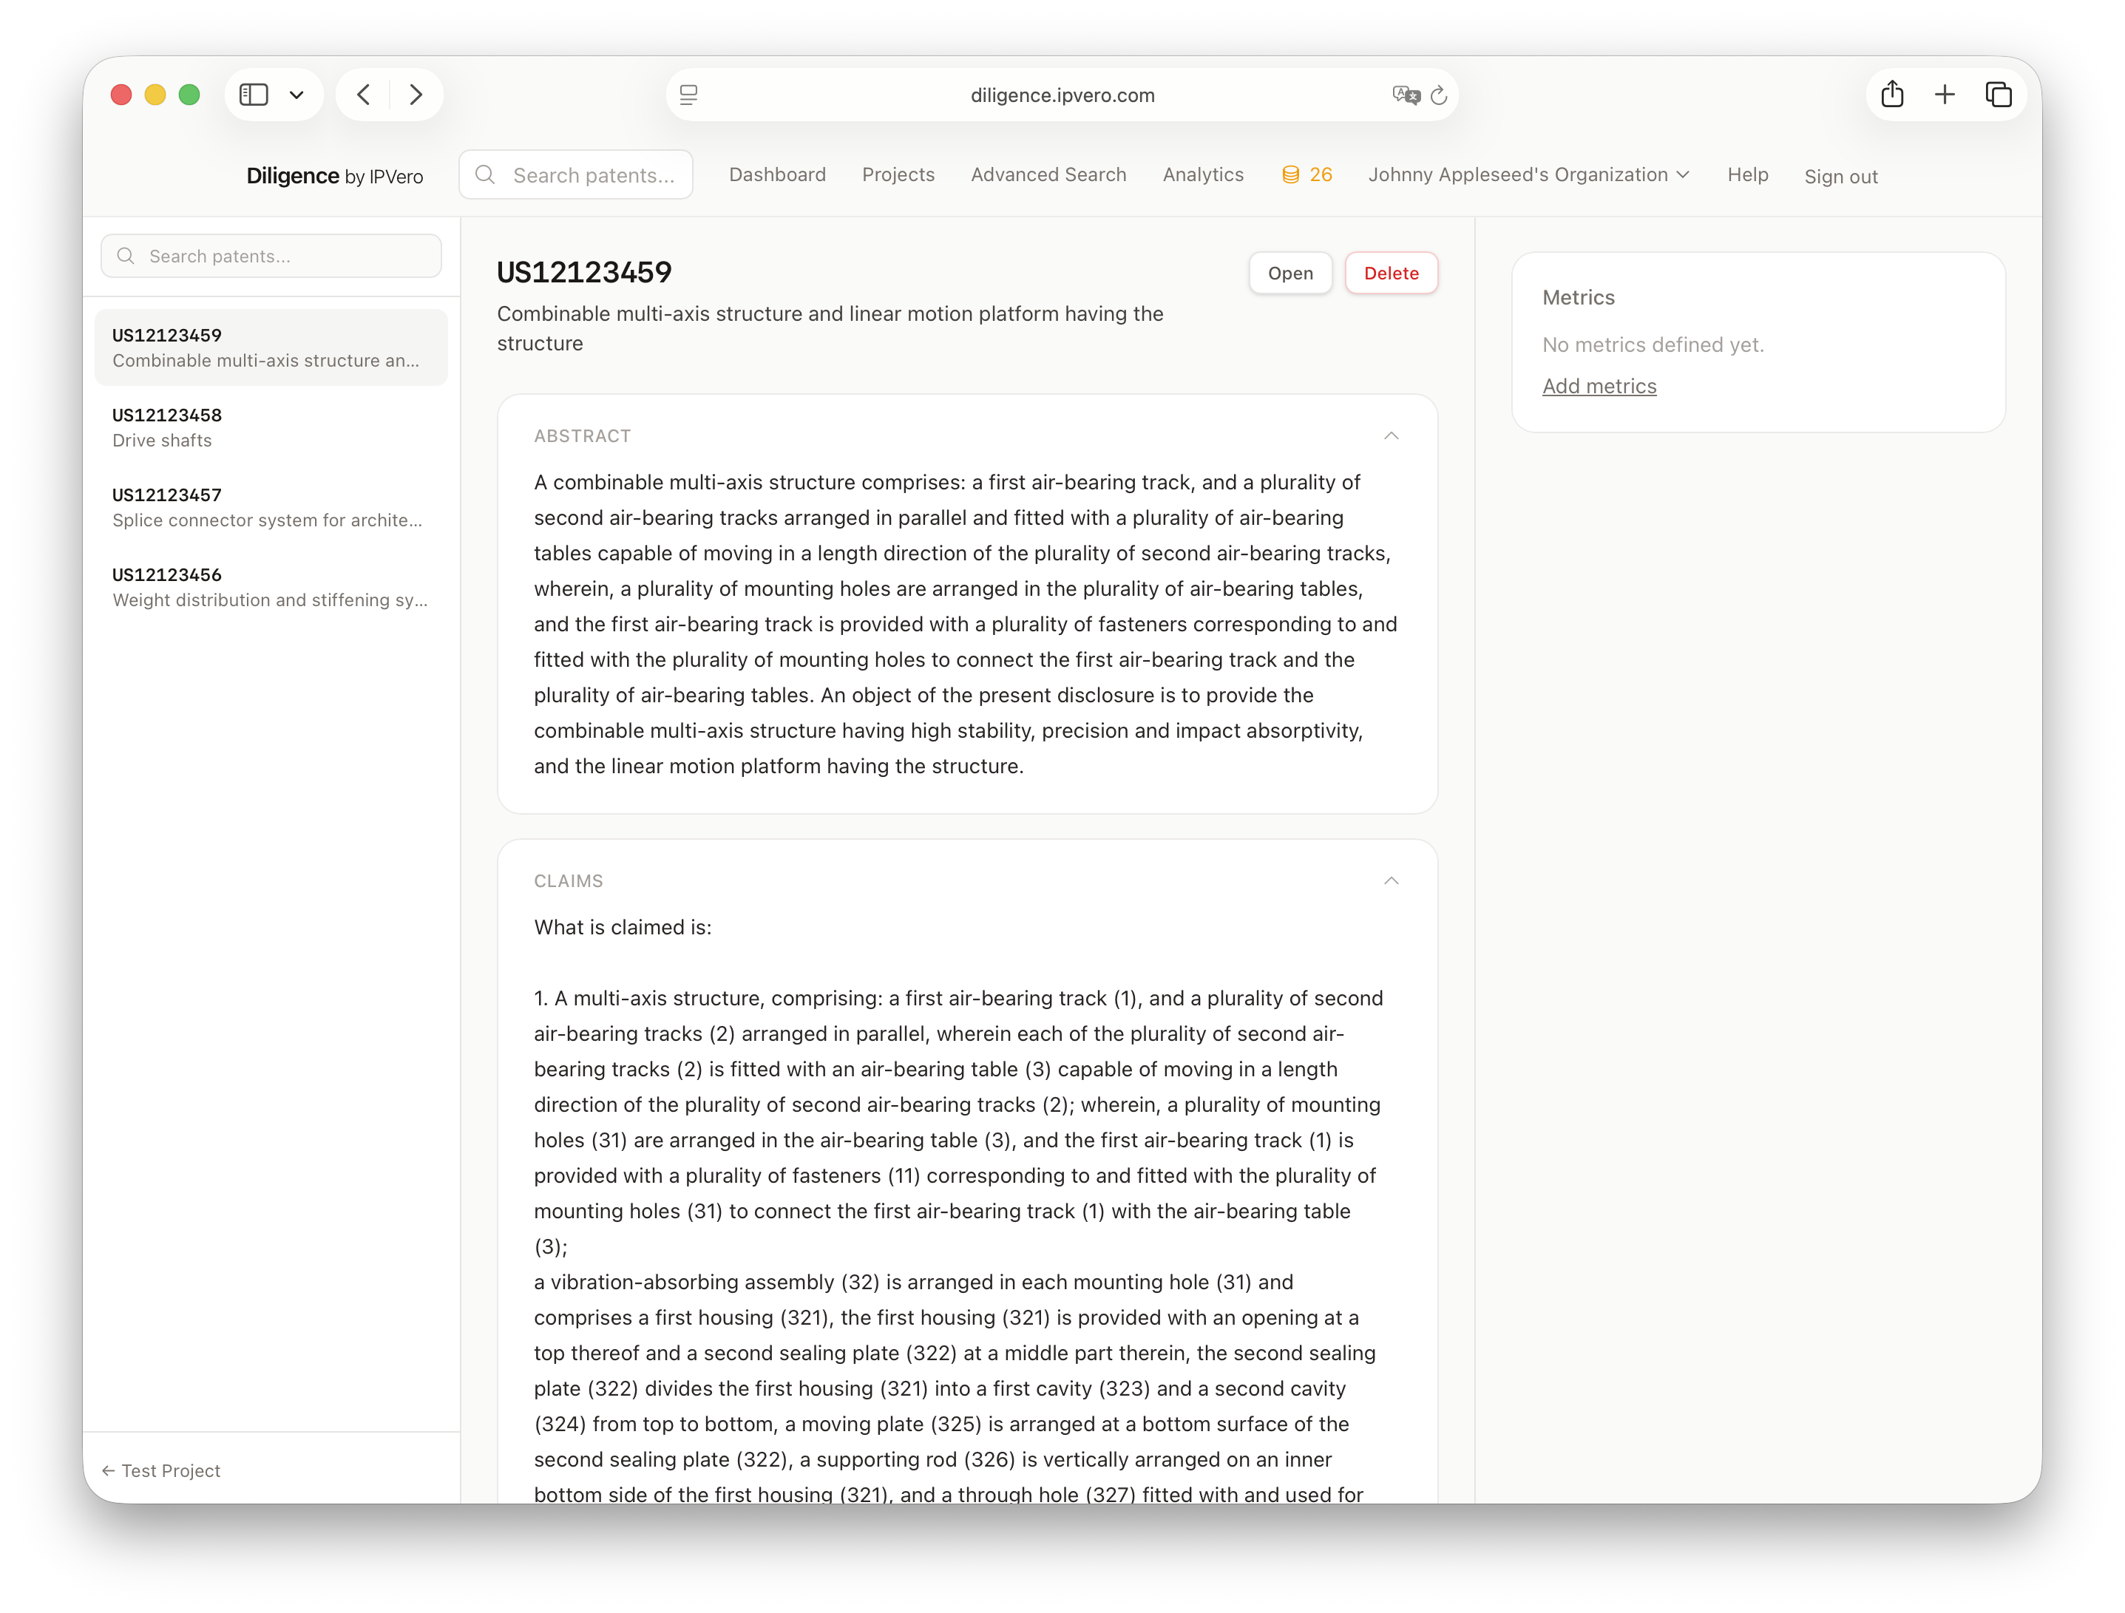Go to the Projects menu item
Viewport: 2125px width, 1613px height.
point(898,175)
